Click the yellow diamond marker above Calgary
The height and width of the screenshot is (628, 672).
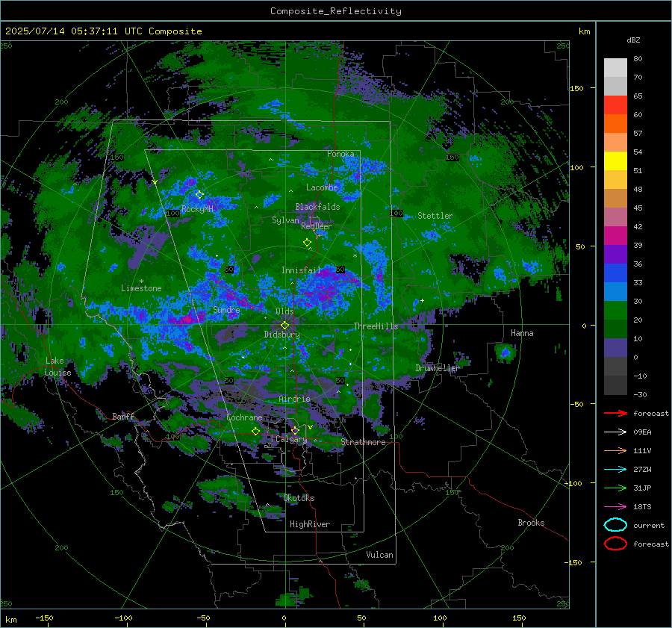click(x=295, y=430)
